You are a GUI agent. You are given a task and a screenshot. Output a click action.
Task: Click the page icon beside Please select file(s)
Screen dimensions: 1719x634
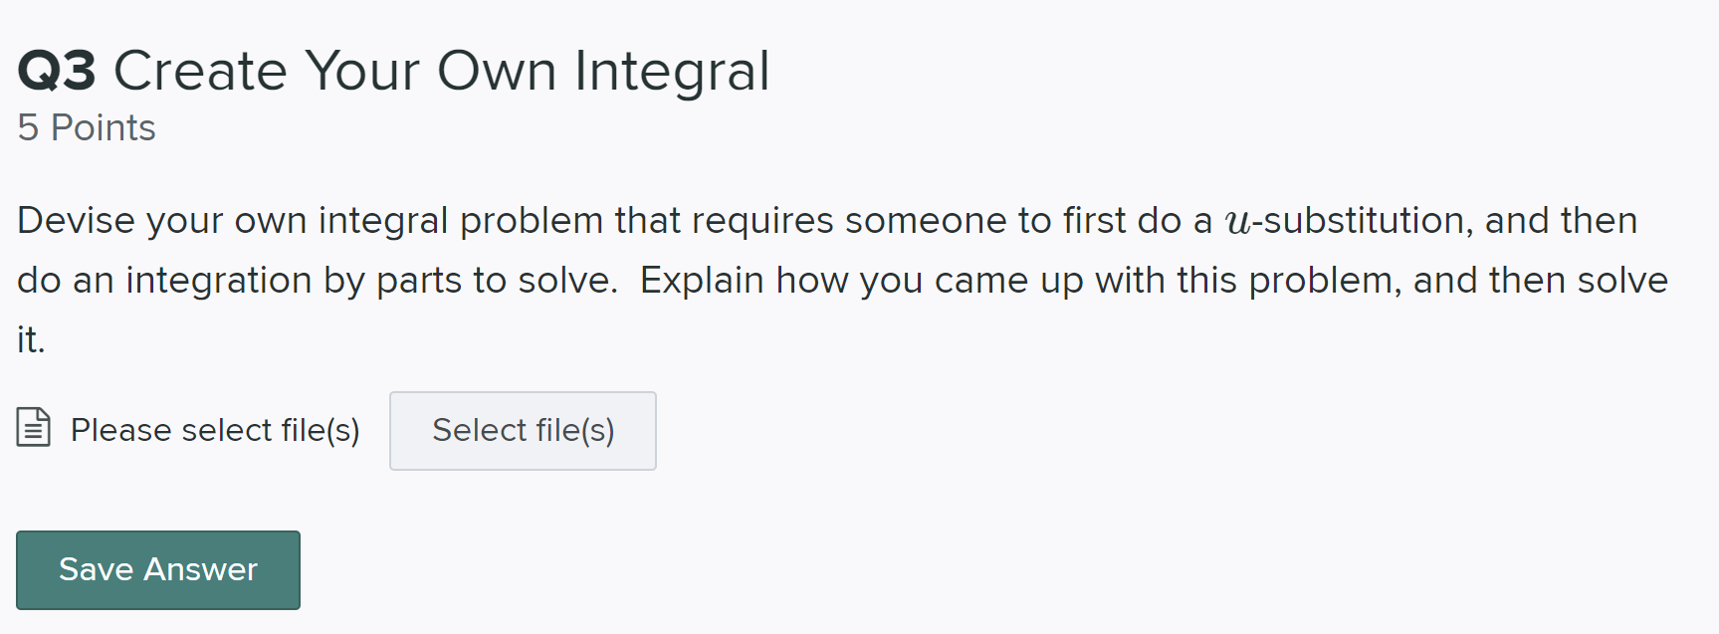click(x=32, y=429)
